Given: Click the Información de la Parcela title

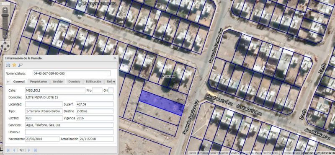Looking at the screenshot, I should pyautogui.click(x=23, y=58).
